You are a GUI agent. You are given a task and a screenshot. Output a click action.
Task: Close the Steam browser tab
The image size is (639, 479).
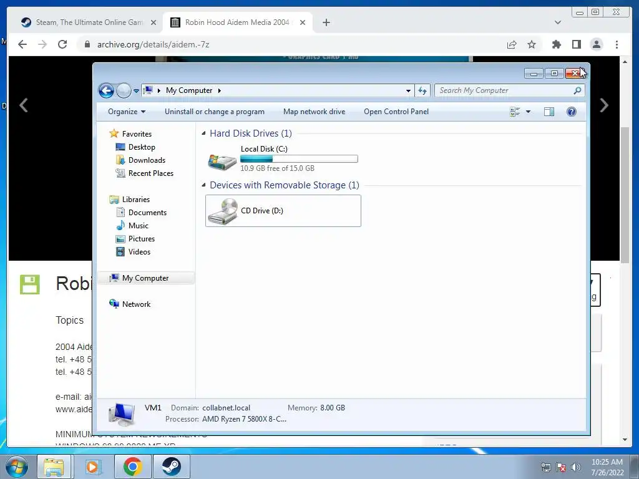tap(154, 22)
